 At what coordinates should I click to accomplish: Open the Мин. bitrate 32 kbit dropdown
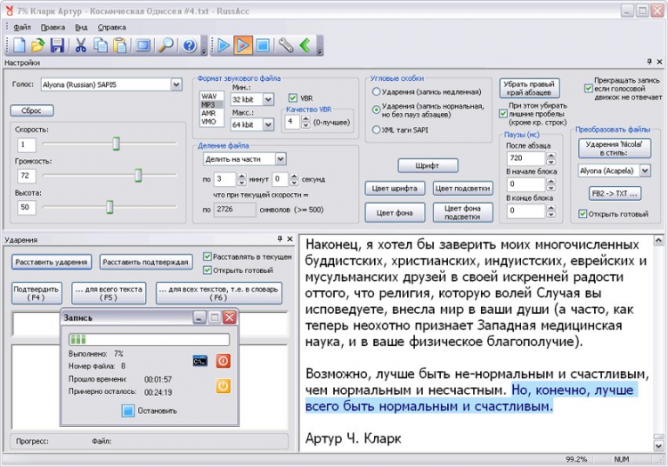pyautogui.click(x=268, y=100)
